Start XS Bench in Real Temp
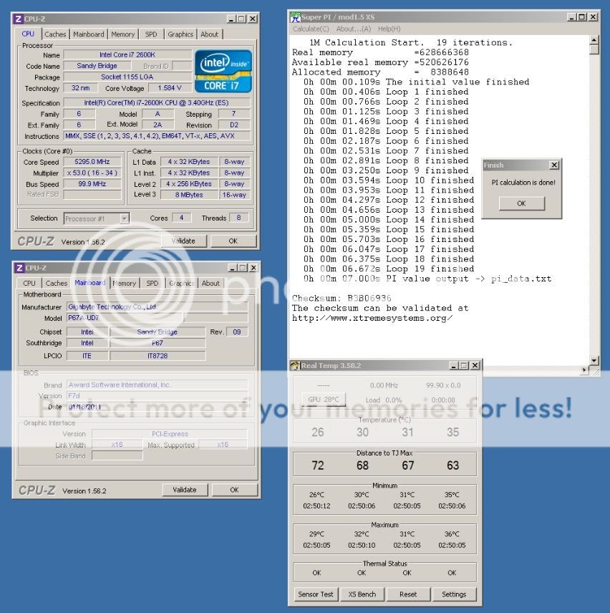 pyautogui.click(x=362, y=594)
